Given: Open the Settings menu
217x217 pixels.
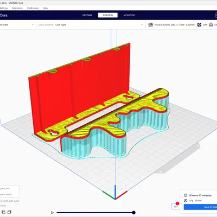Looking at the screenshot, I should (4, 8).
